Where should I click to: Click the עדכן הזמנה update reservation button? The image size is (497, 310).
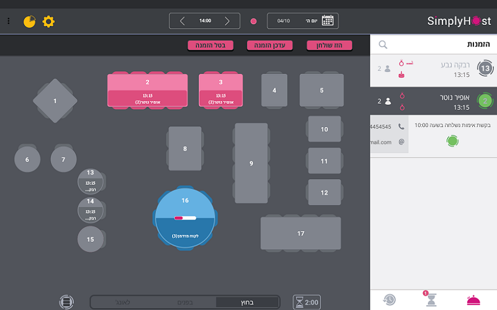(x=270, y=45)
